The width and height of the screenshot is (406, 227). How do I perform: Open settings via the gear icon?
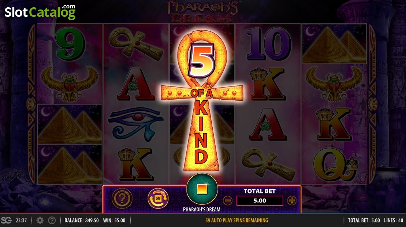pyautogui.click(x=40, y=220)
